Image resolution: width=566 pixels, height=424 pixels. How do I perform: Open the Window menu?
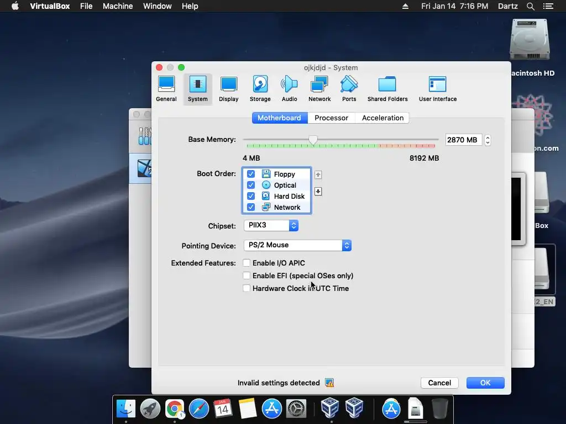click(x=158, y=6)
